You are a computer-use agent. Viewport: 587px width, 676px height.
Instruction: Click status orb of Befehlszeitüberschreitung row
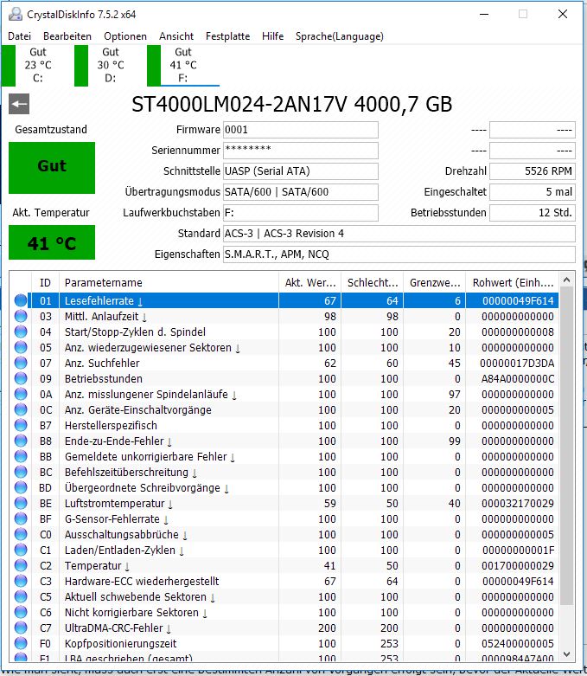click(20, 472)
